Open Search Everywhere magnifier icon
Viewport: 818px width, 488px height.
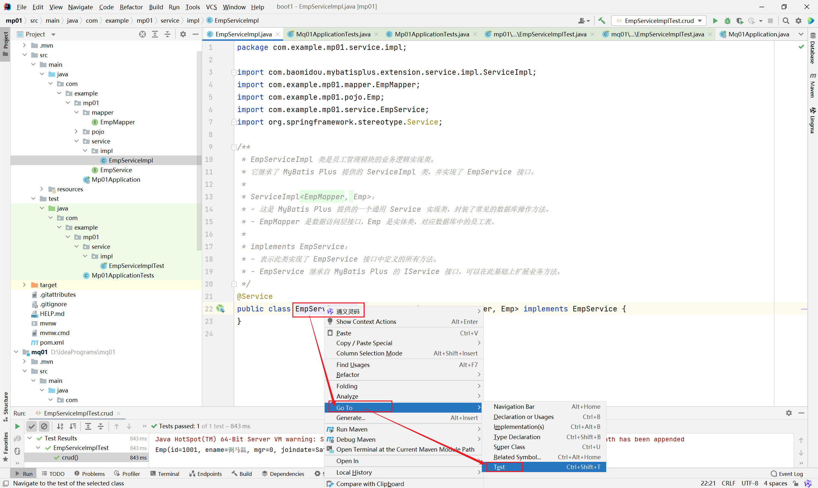click(x=785, y=21)
